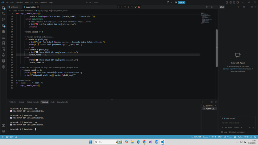Start voice input with microphone icon
258x145 pixels.
250,128
